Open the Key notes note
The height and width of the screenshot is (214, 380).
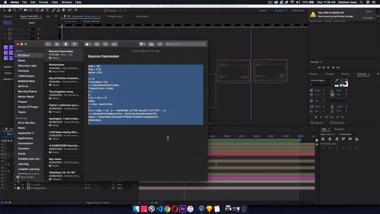[64, 162]
